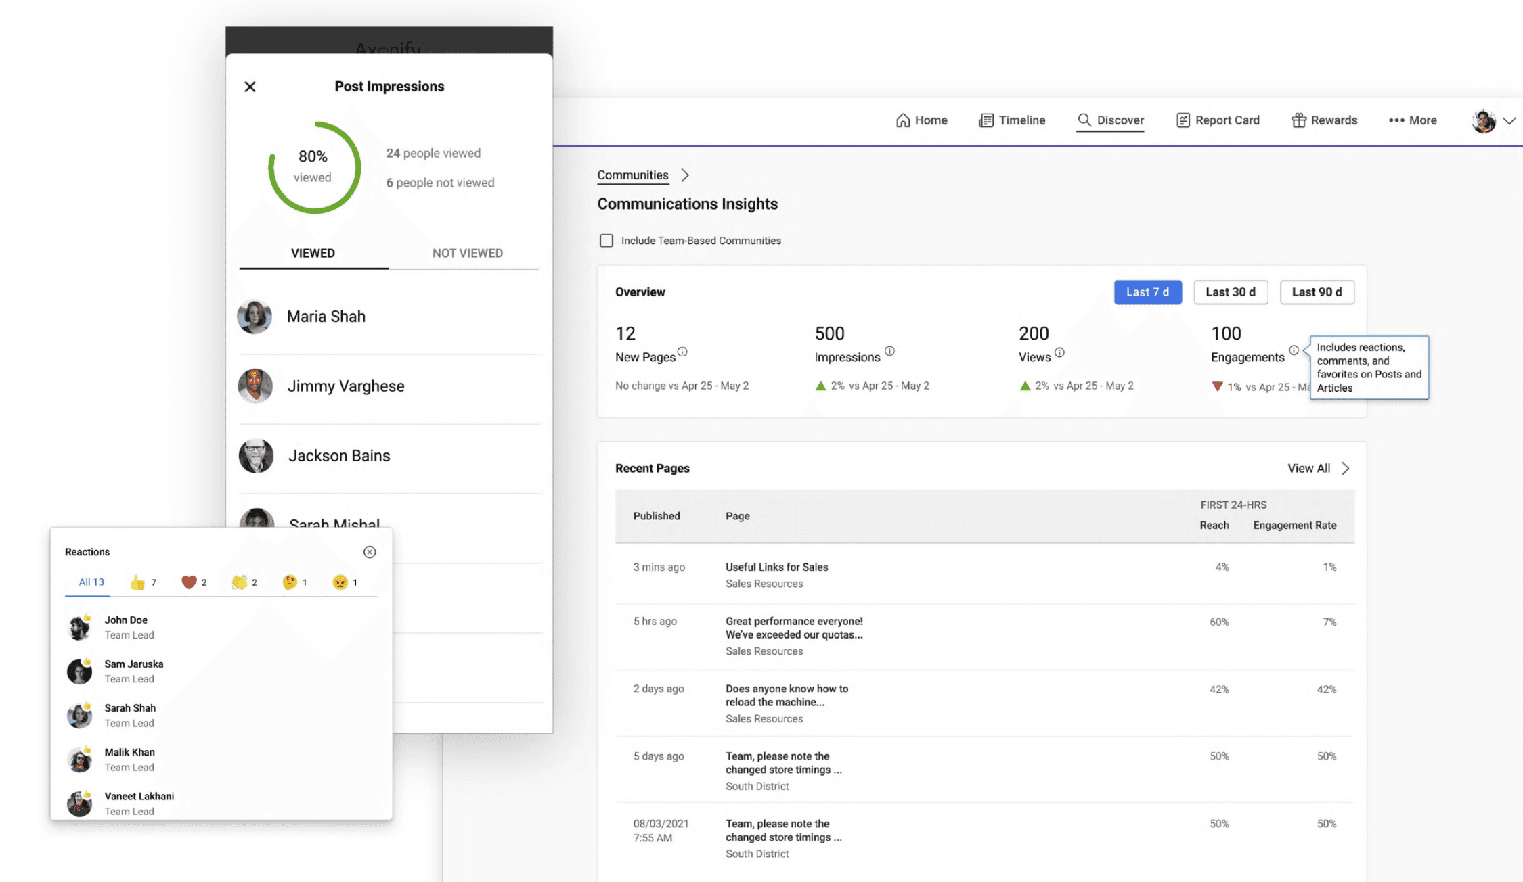Open Useful Links for Sales page
This screenshot has width=1523, height=882.
coord(776,567)
